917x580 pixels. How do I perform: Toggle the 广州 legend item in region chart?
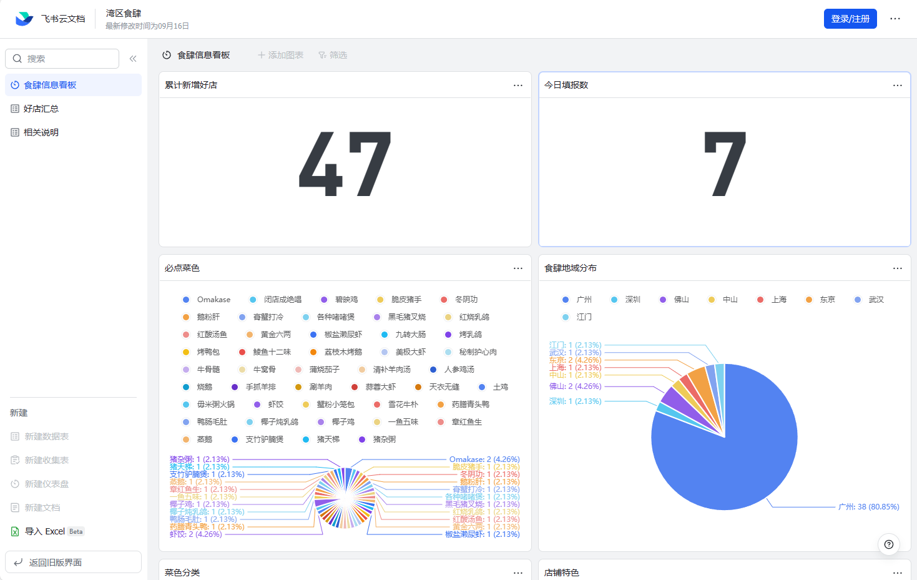click(577, 300)
